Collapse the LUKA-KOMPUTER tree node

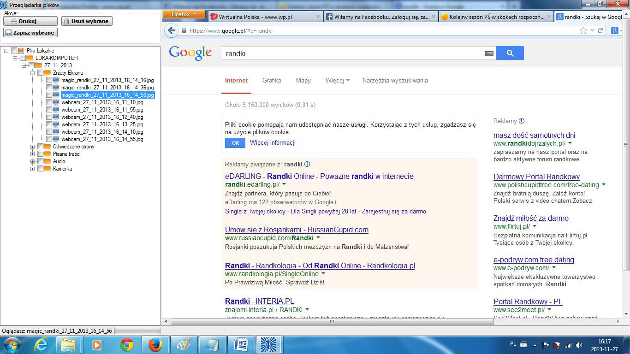pos(15,58)
